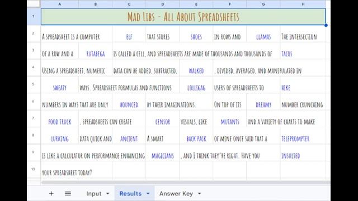Click the Mad Libs title cell
Viewport: 358px width, 201px height.
point(183,17)
